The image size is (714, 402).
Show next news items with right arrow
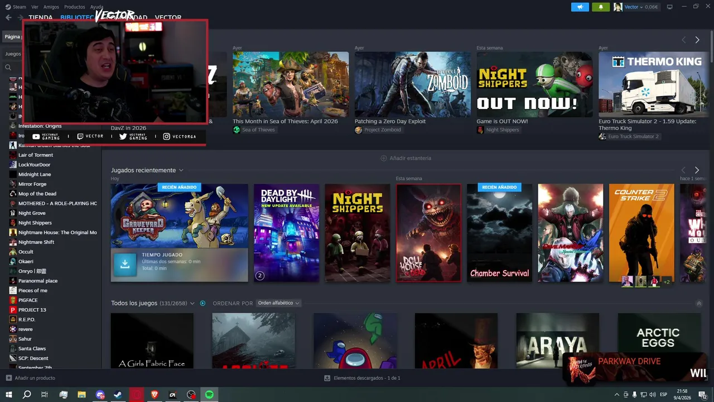(x=697, y=40)
